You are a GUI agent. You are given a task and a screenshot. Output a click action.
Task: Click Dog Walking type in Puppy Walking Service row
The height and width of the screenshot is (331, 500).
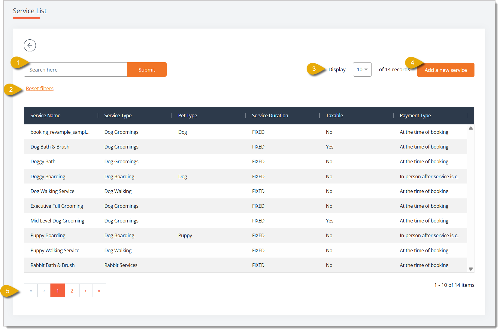118,250
